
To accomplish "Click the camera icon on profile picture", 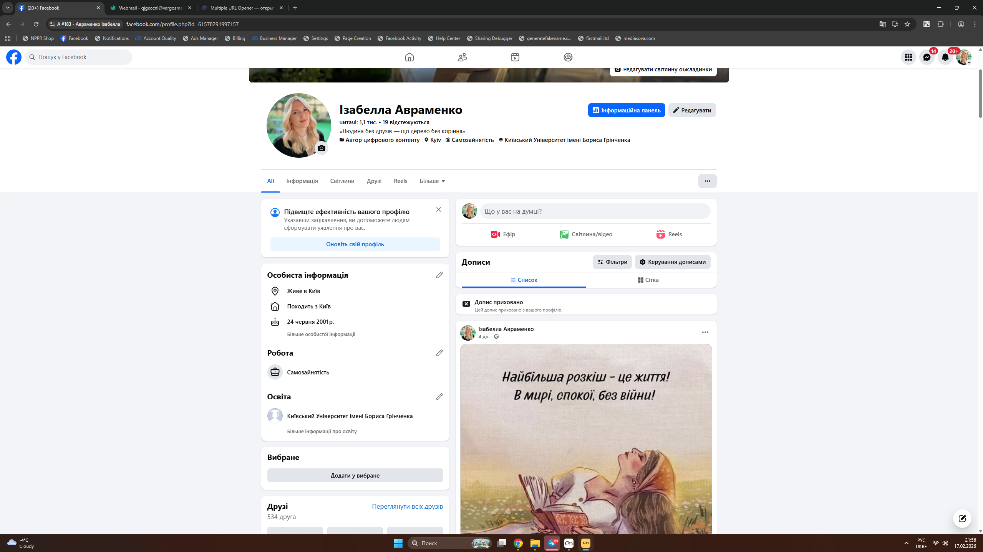I will pyautogui.click(x=322, y=148).
